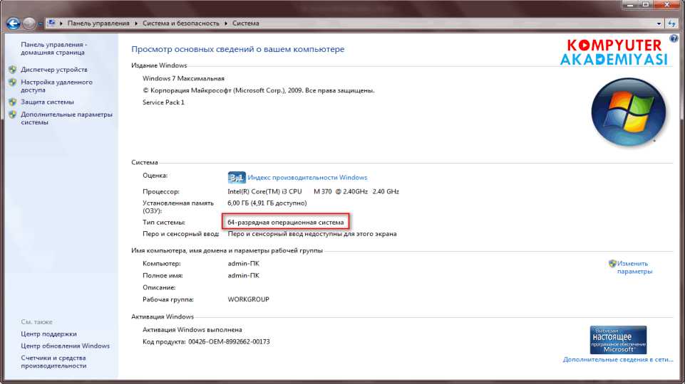Click the greyed Forward navigation arrow
685x384 pixels.
(29, 23)
